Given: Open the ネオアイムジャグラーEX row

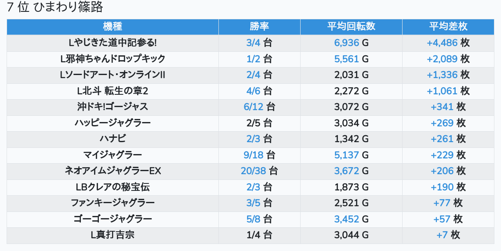Looking at the screenshot, I should [250, 171].
